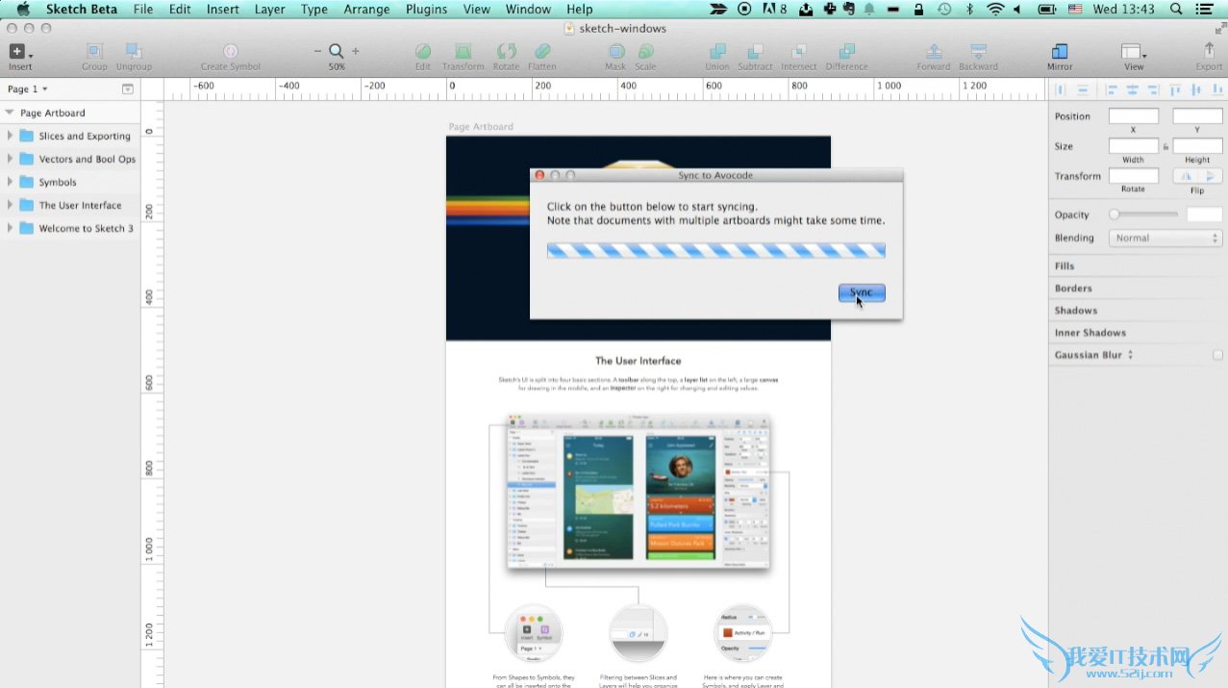
Task: Align layers to horizontal center
Action: [x=1133, y=89]
